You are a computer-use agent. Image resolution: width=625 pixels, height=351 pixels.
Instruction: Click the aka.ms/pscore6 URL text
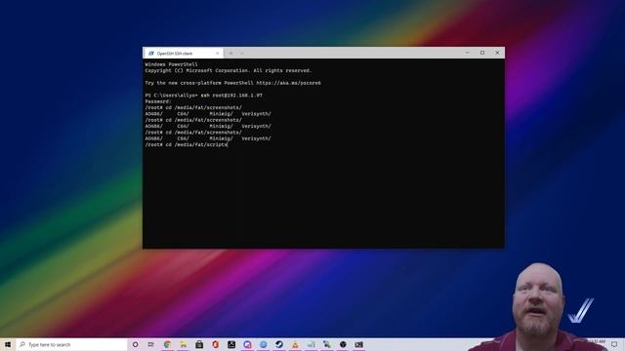click(289, 83)
